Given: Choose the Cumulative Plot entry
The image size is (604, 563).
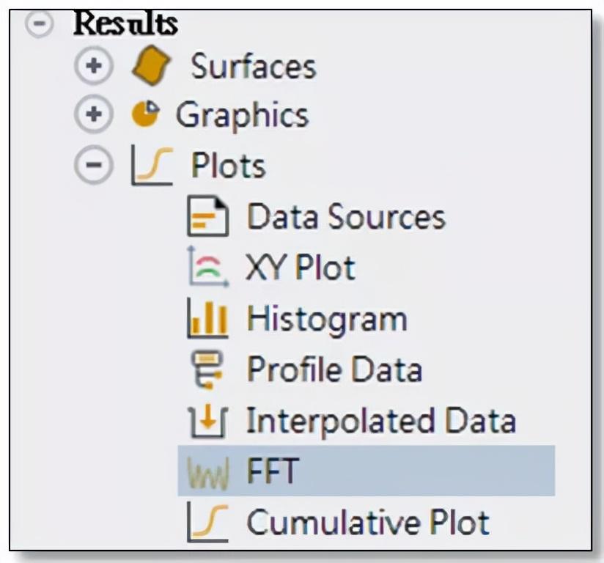Looking at the screenshot, I should [367, 522].
